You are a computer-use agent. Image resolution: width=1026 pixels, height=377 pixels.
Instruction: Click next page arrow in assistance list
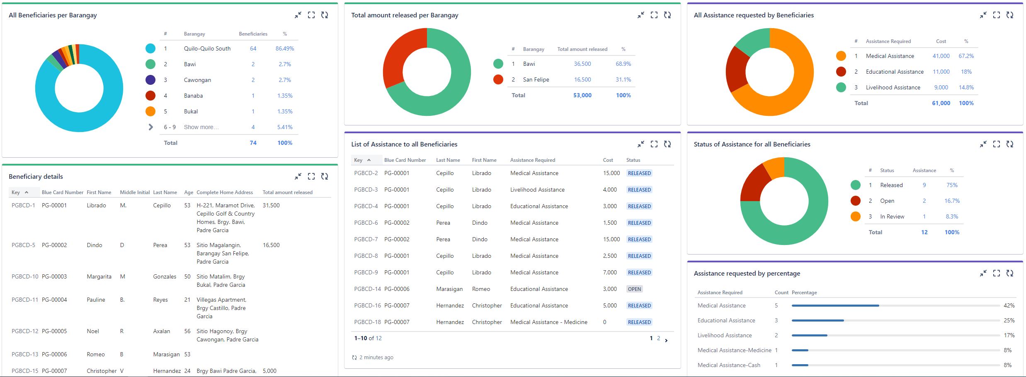click(666, 341)
